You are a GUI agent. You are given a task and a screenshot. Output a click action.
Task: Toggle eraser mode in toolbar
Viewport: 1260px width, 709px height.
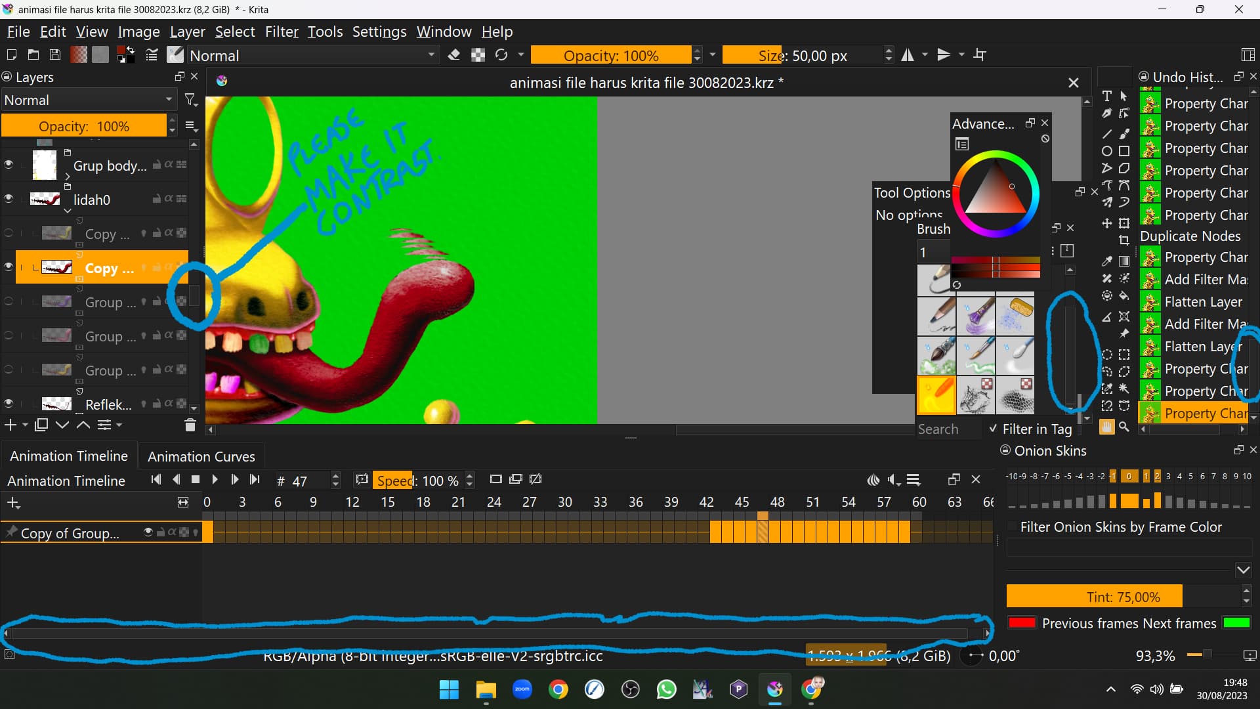(x=453, y=55)
